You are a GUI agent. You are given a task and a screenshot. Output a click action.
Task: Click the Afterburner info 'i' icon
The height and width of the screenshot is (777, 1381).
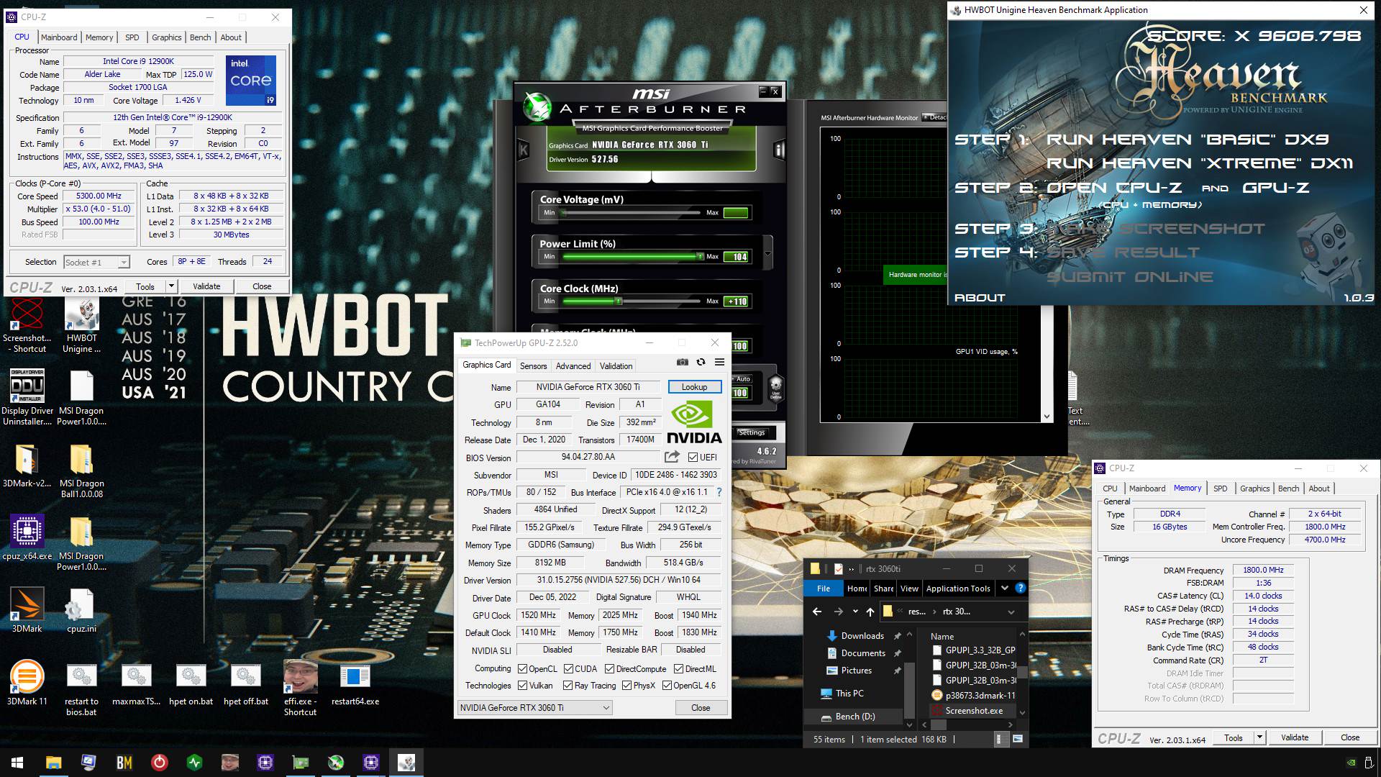click(x=779, y=150)
